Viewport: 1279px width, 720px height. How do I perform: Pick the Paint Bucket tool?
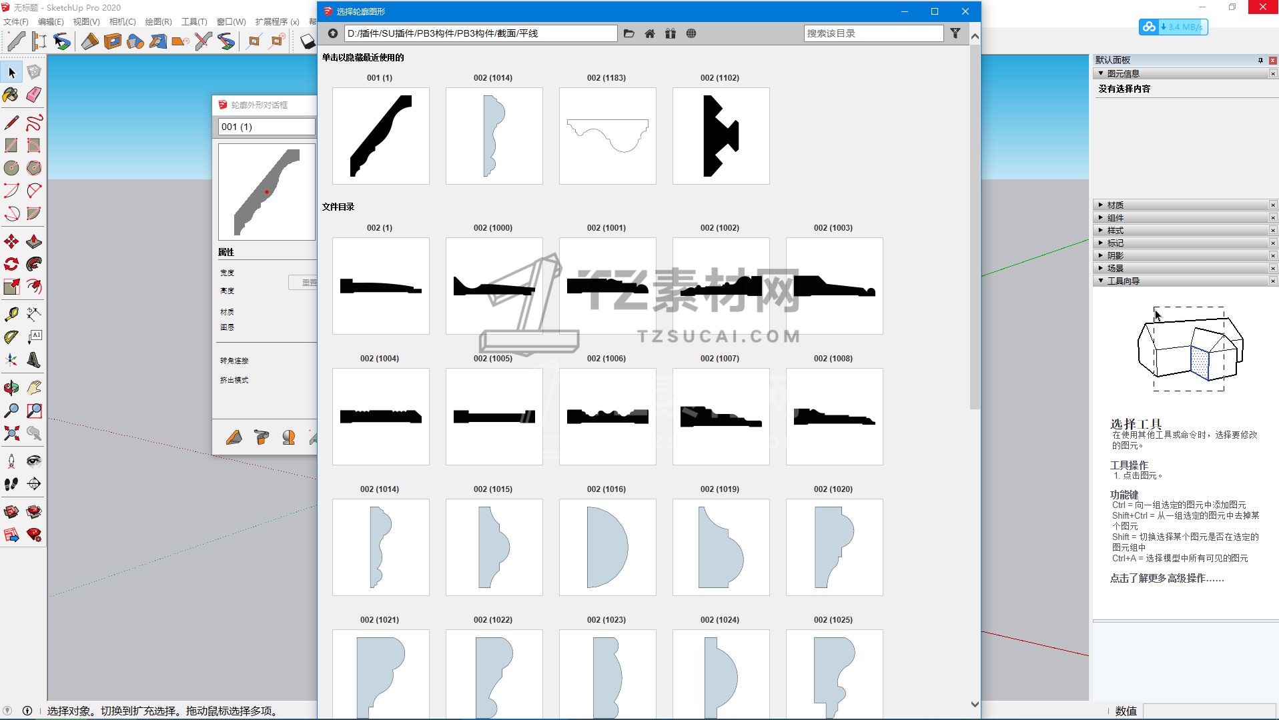[11, 95]
